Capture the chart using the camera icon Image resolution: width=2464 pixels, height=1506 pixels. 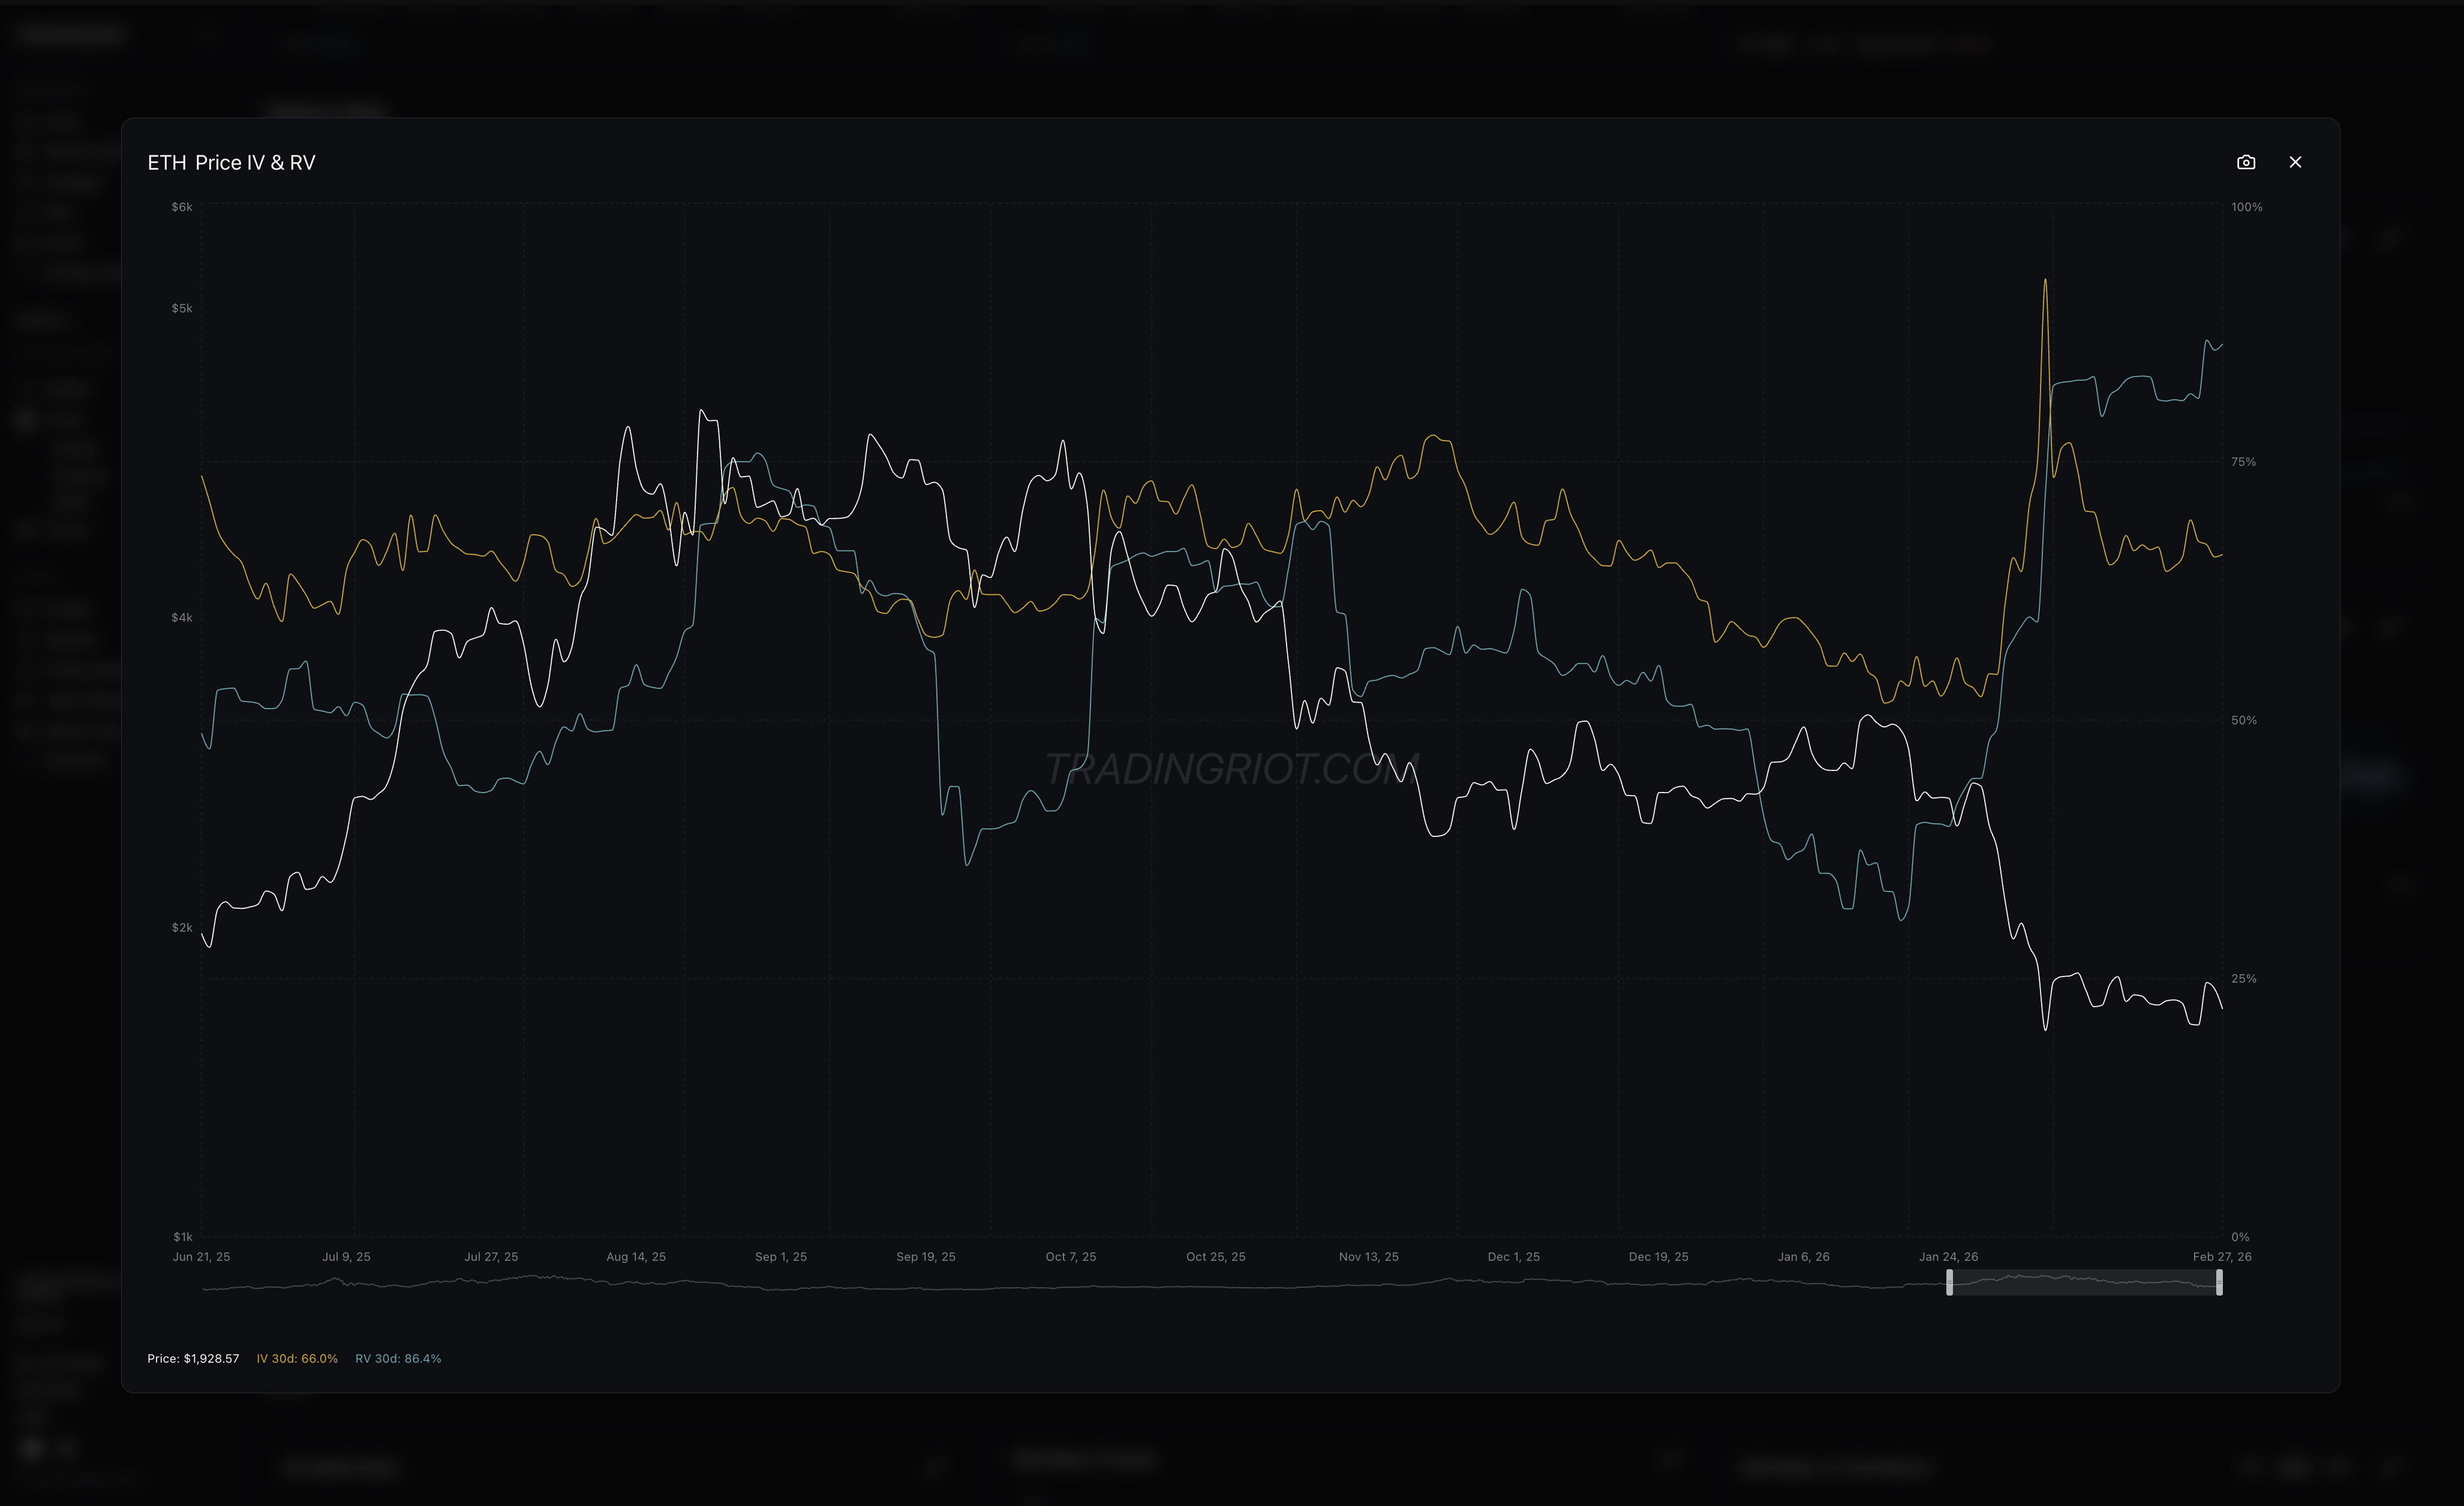(2246, 162)
